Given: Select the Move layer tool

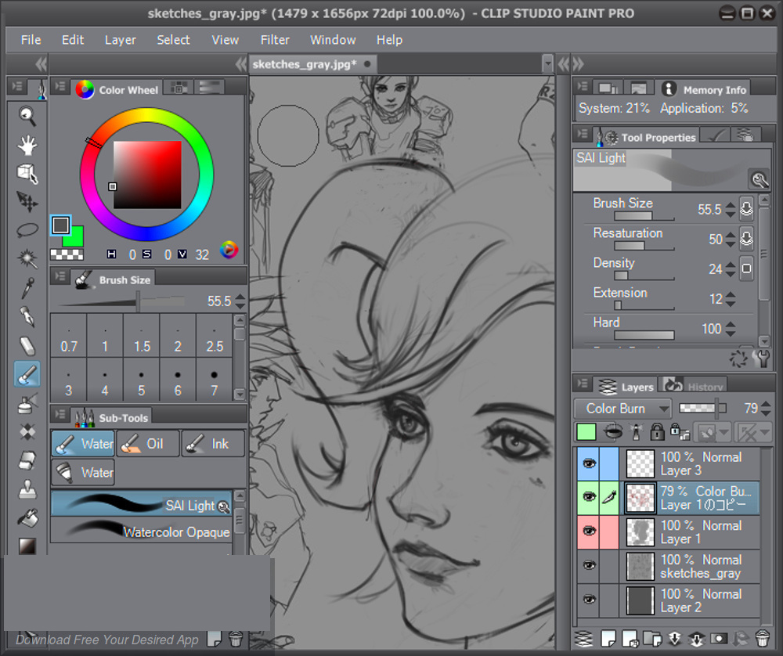Looking at the screenshot, I should click(x=27, y=202).
